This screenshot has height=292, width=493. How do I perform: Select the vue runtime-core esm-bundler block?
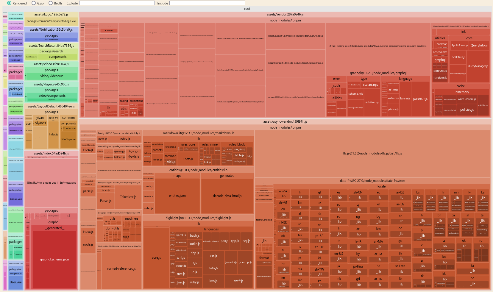(x=378, y=46)
